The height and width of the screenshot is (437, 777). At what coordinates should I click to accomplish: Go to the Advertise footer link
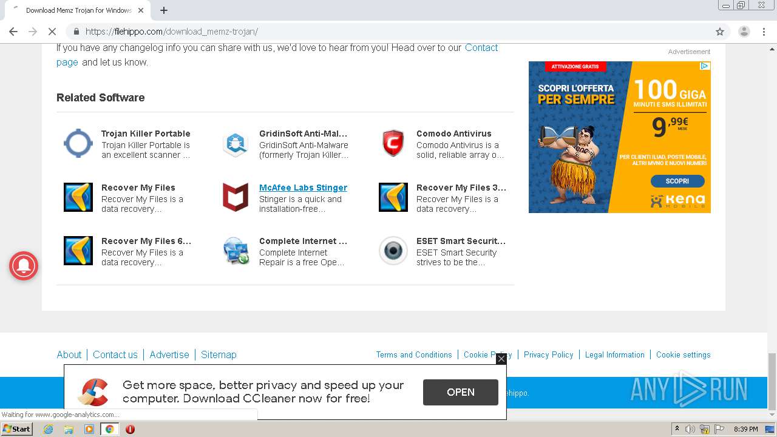coord(169,354)
